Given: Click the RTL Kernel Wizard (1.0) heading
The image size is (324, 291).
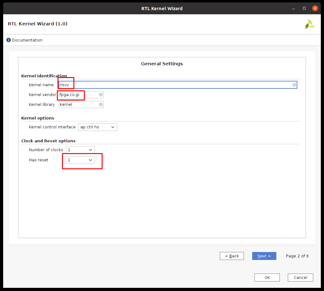Looking at the screenshot, I should [37, 24].
